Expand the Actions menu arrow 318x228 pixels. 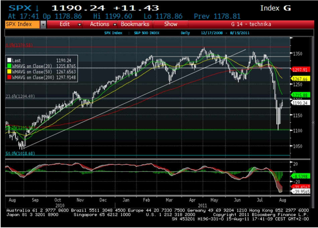[115, 24]
